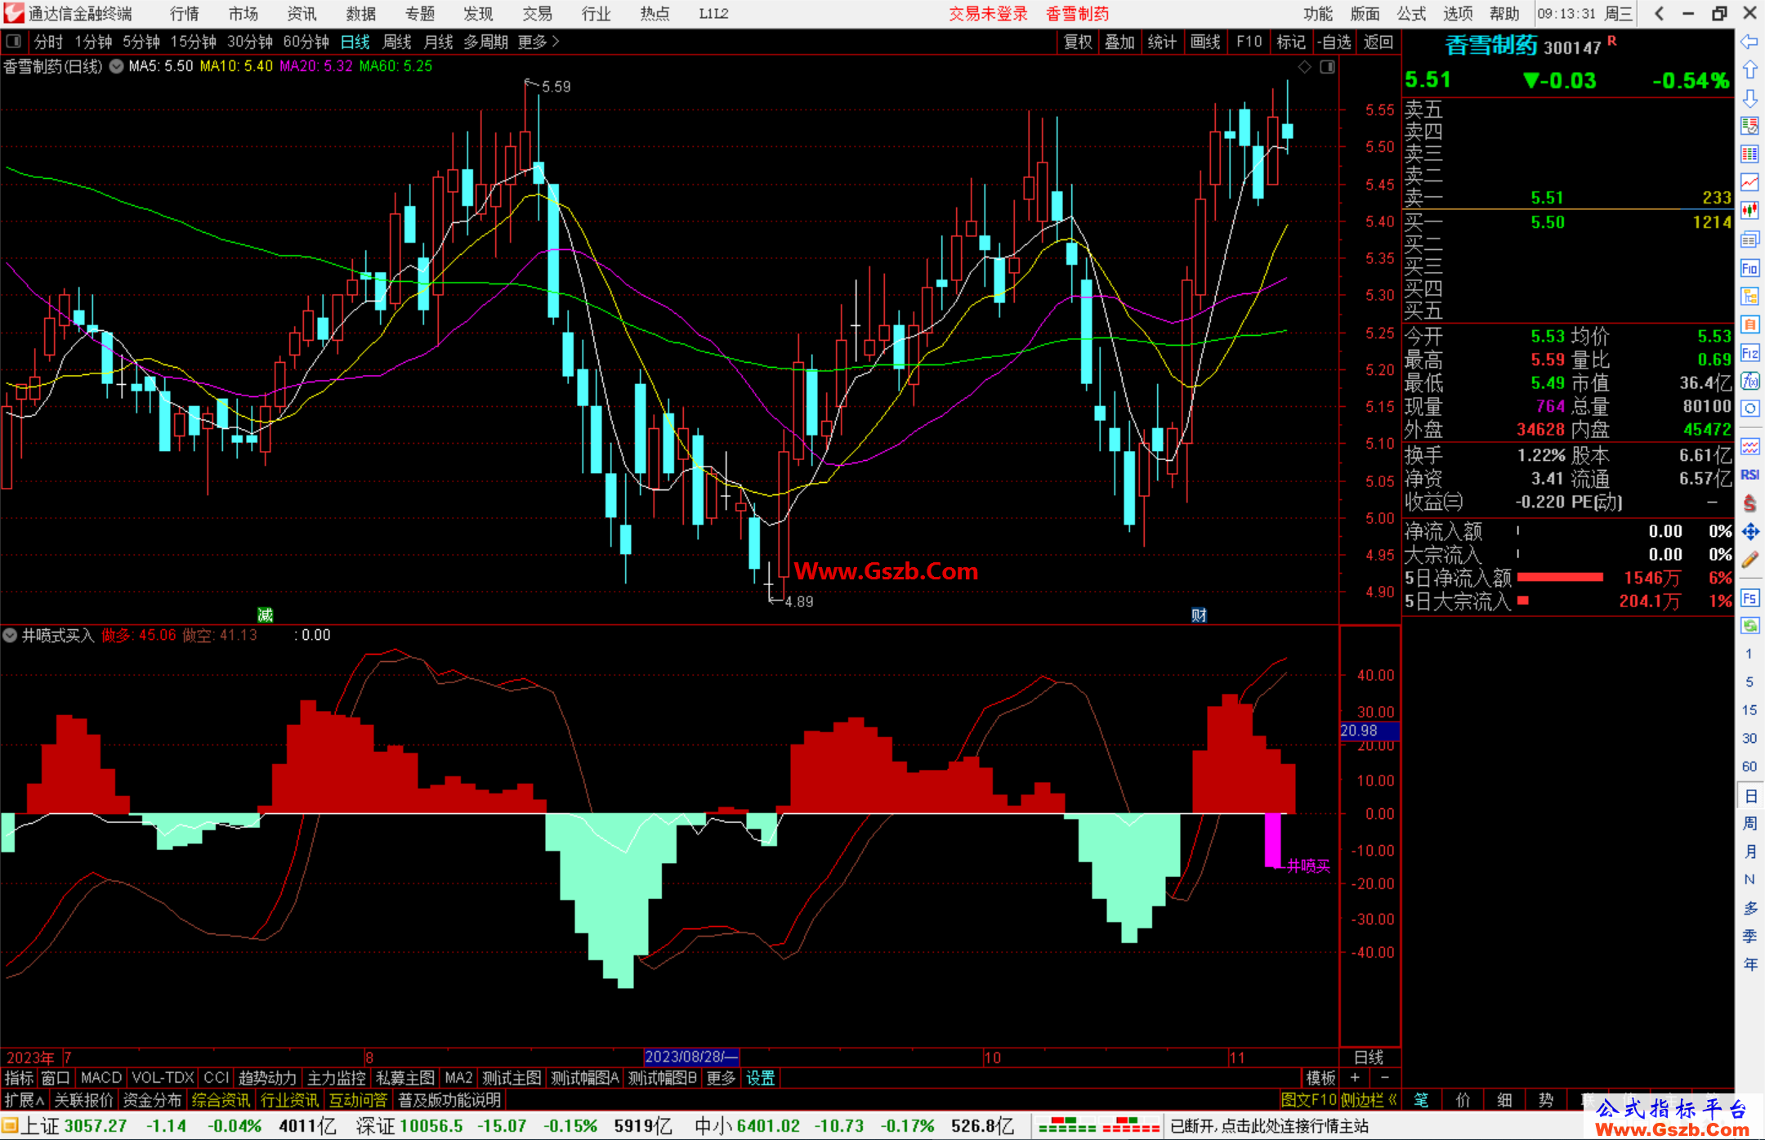Click the red S dollar icon
Screen dimensions: 1765x1140
pyautogui.click(x=1749, y=503)
